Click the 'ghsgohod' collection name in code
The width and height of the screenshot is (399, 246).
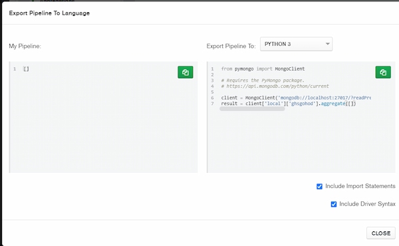pos(302,104)
